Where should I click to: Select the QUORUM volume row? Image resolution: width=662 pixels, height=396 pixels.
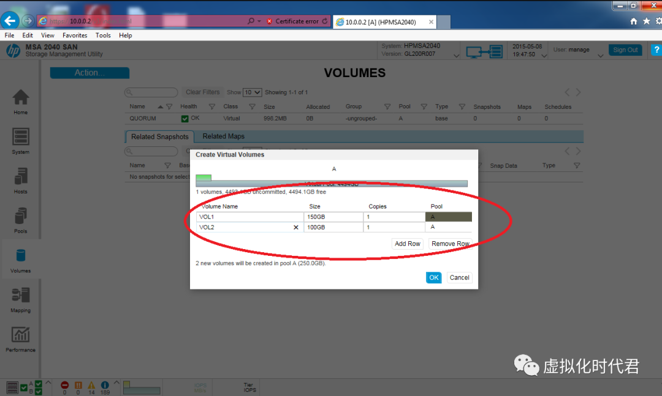(354, 119)
